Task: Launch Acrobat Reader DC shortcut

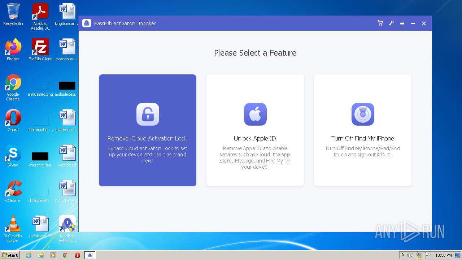Action: tap(40, 17)
